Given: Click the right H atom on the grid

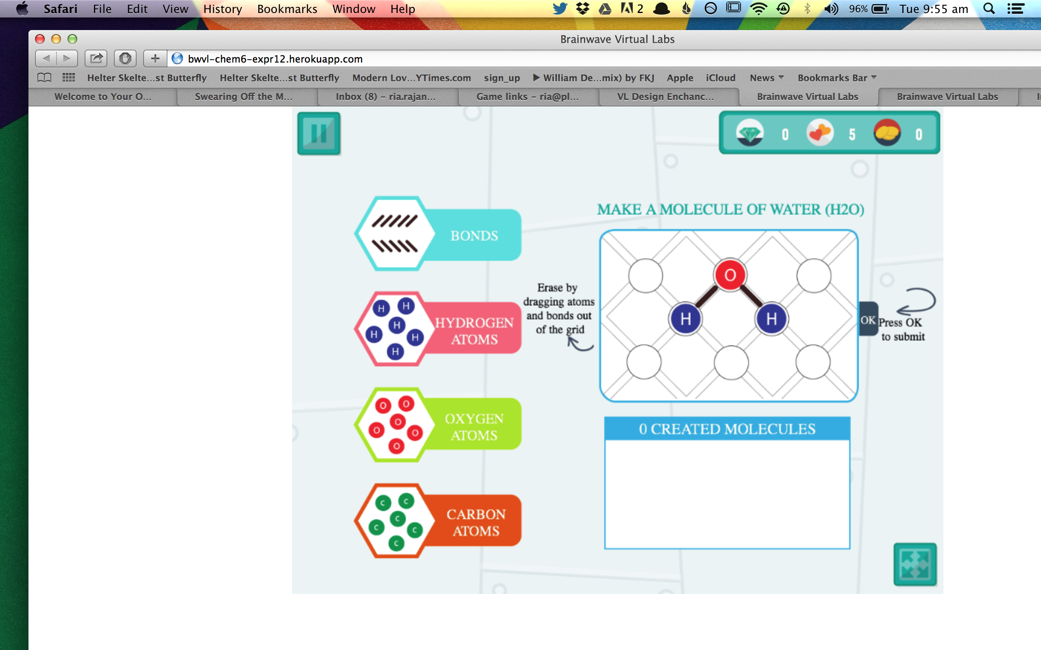Looking at the screenshot, I should pos(772,319).
